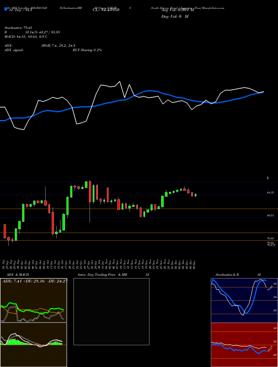The image size is (278, 367).
Task: Click the 'BUY Slowing @ 2%' signal text
Action: pyautogui.click(x=87, y=50)
